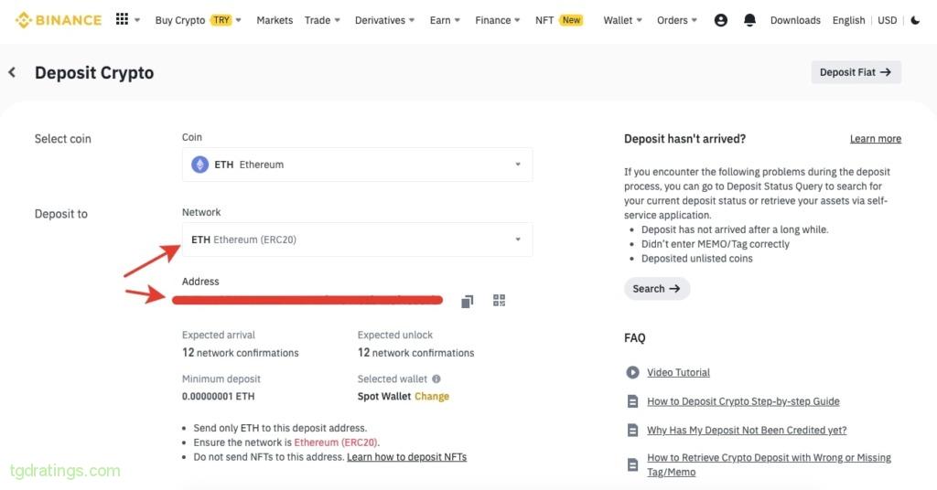Open the Wallet dropdown menu
937x490 pixels.
pyautogui.click(x=622, y=20)
